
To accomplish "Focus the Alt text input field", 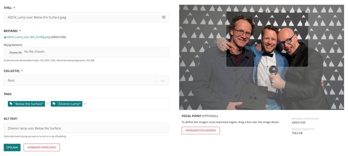I will click(x=86, y=128).
